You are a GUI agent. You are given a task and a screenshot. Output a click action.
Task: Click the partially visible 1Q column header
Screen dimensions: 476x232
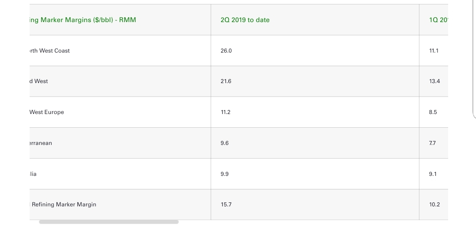click(439, 20)
